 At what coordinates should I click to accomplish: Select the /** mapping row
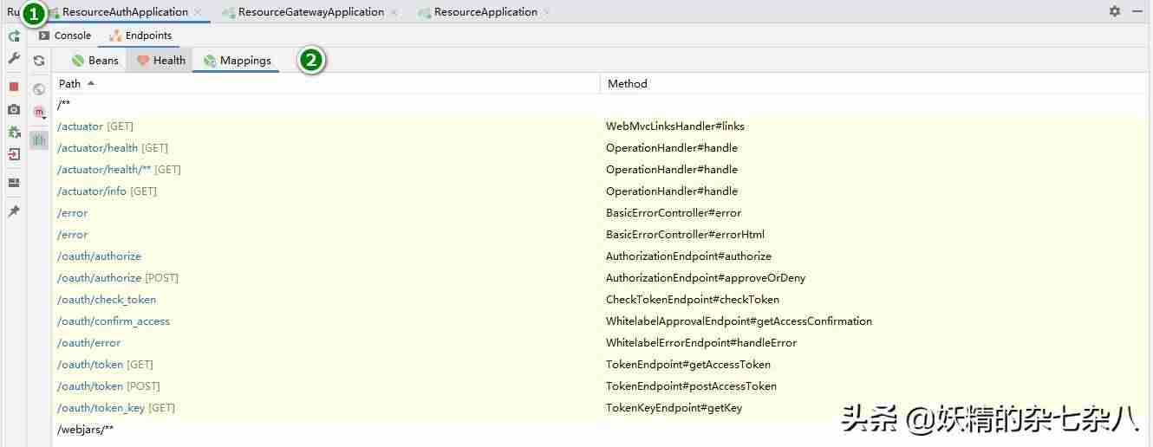pyautogui.click(x=601, y=105)
